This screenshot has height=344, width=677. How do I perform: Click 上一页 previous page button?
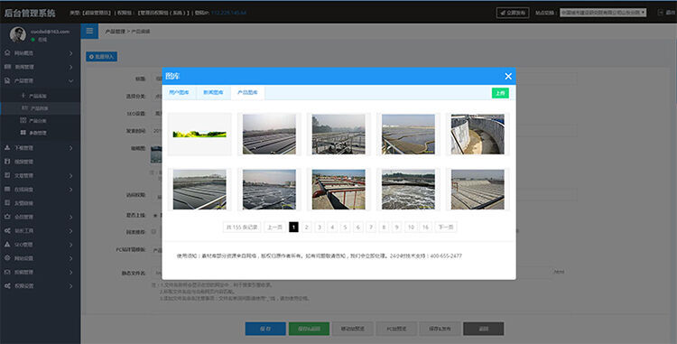274,227
